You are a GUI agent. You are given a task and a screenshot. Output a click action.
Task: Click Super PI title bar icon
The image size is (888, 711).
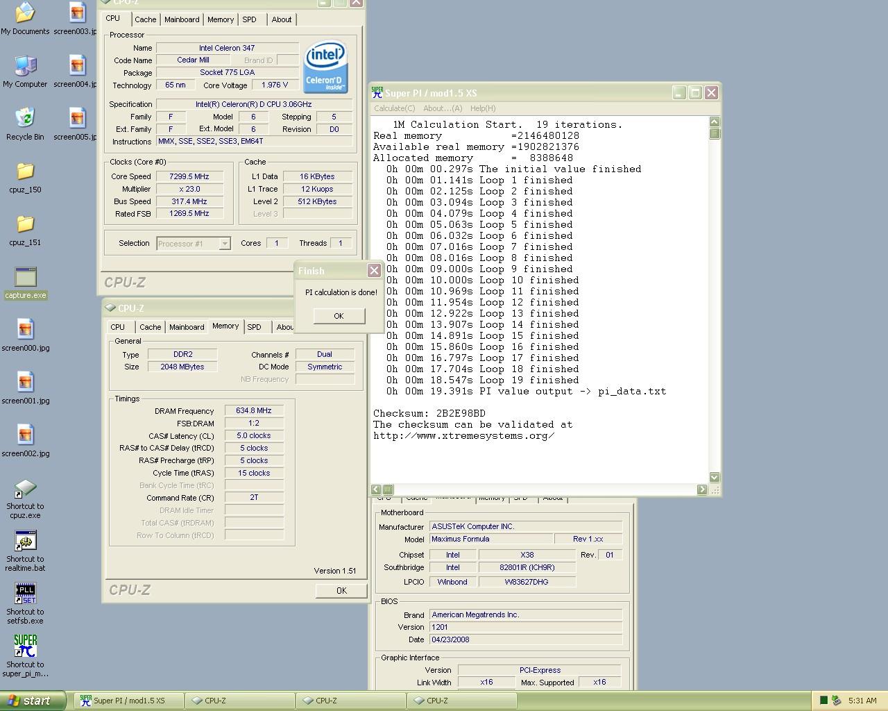tap(377, 92)
